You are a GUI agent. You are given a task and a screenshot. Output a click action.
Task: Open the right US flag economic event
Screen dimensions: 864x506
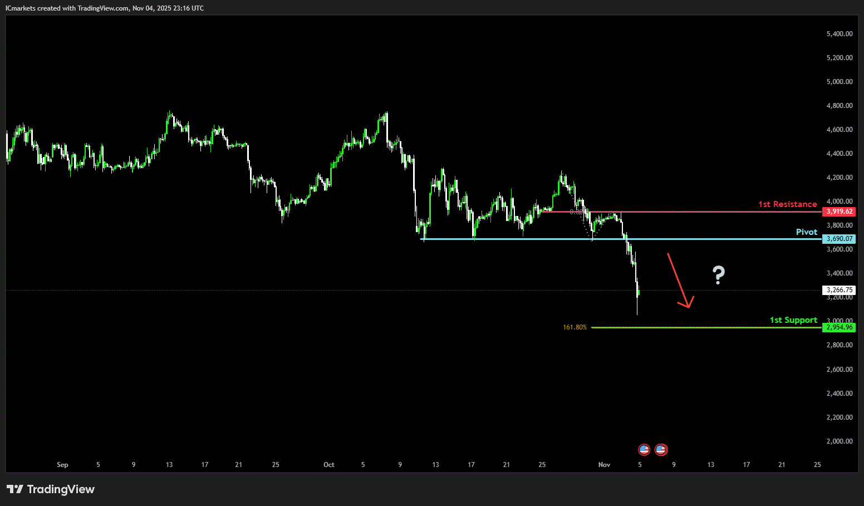(661, 449)
